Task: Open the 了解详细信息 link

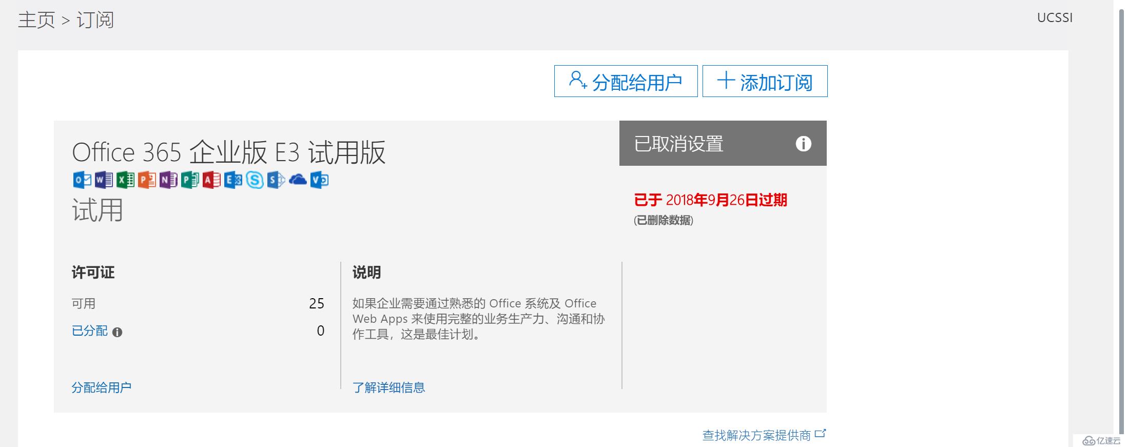Action: click(388, 387)
